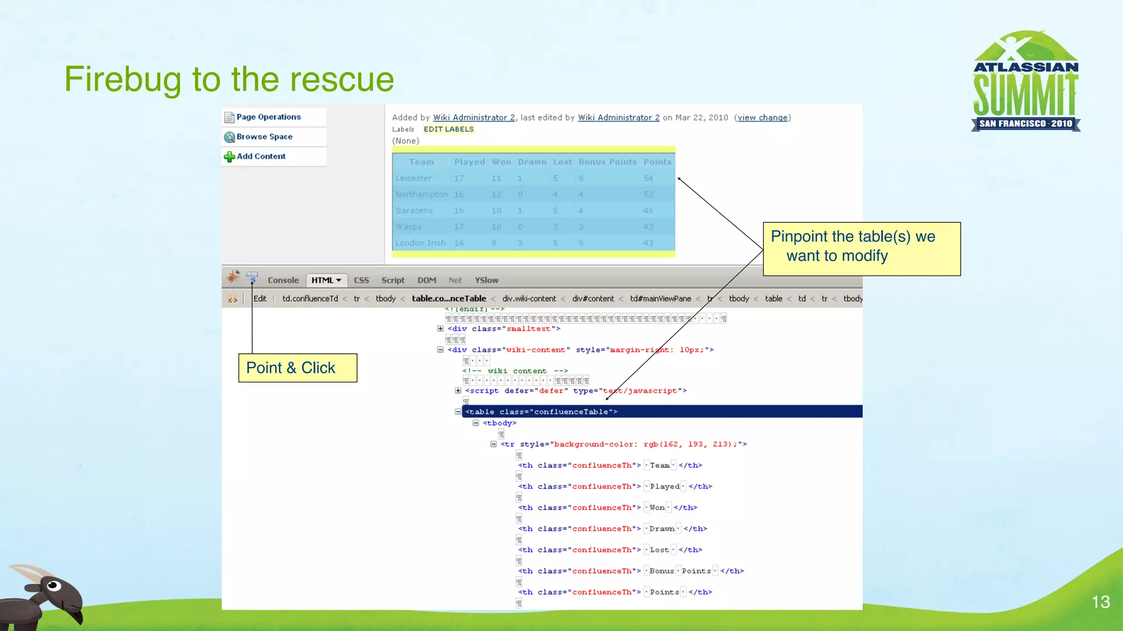Open the YSlow tab
This screenshot has width=1123, height=631.
point(486,280)
